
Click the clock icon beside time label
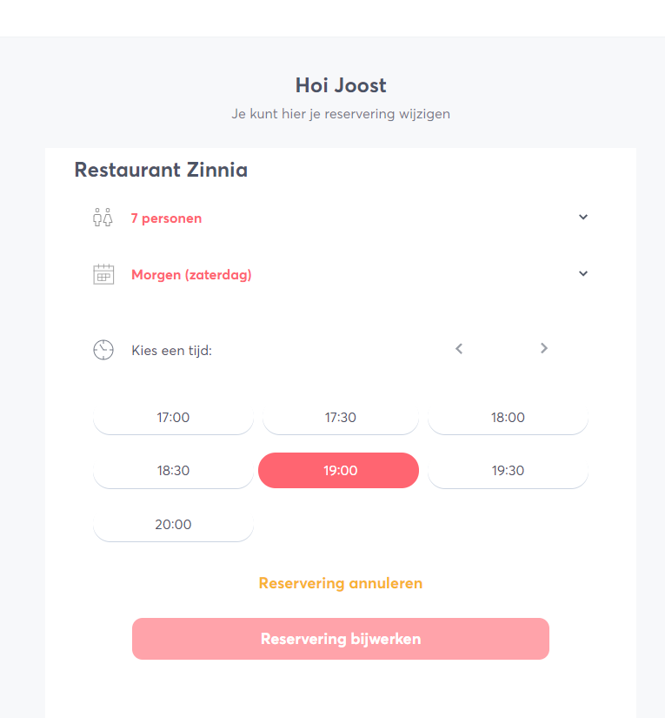103,350
